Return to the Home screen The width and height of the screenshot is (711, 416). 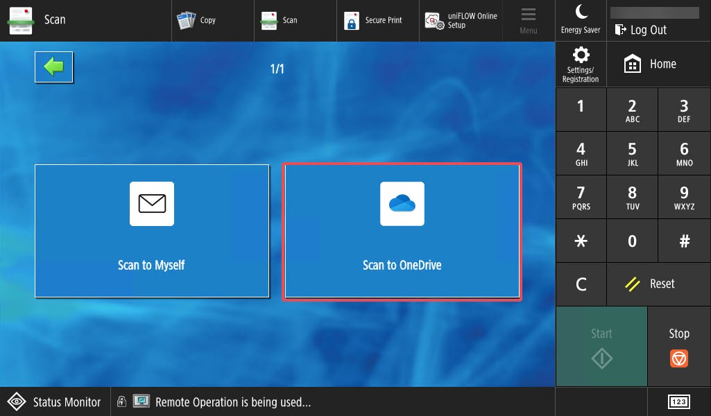point(658,64)
